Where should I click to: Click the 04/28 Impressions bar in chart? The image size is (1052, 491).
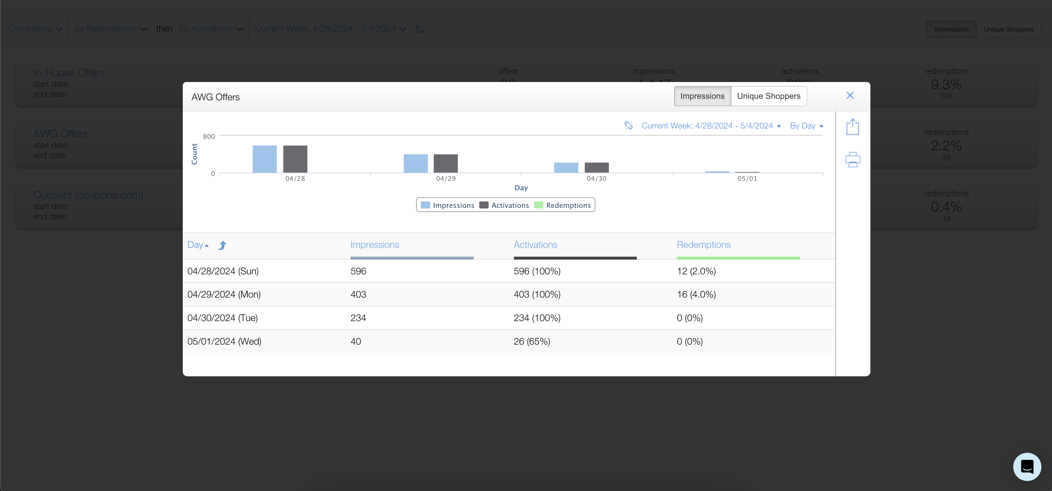tap(264, 159)
